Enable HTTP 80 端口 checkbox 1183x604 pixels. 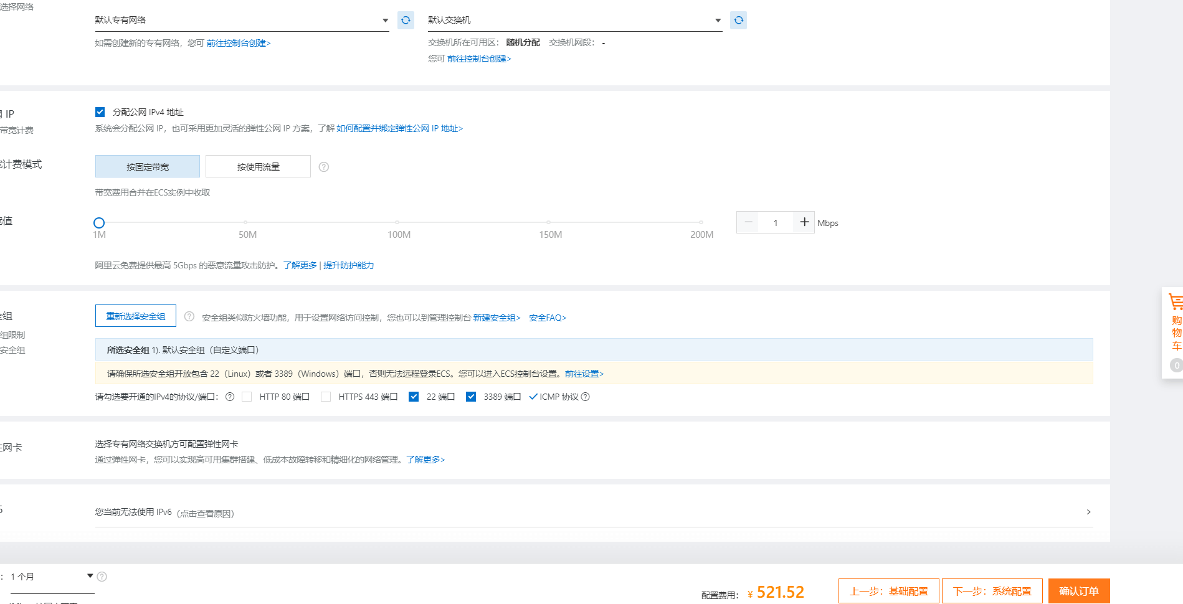pos(247,397)
